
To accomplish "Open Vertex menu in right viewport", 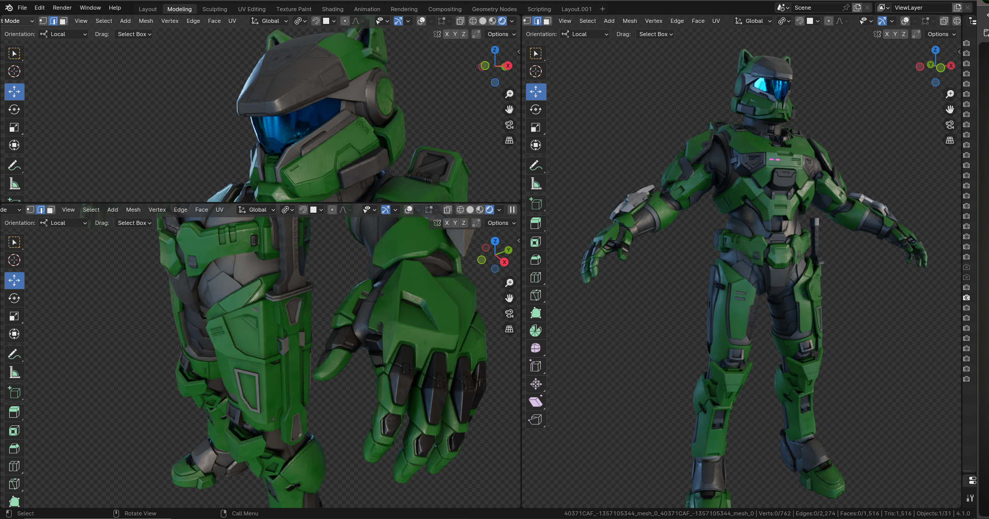I will (x=654, y=21).
